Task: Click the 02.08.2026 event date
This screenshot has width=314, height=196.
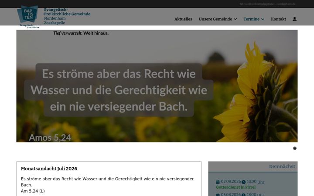Action: 231,181
